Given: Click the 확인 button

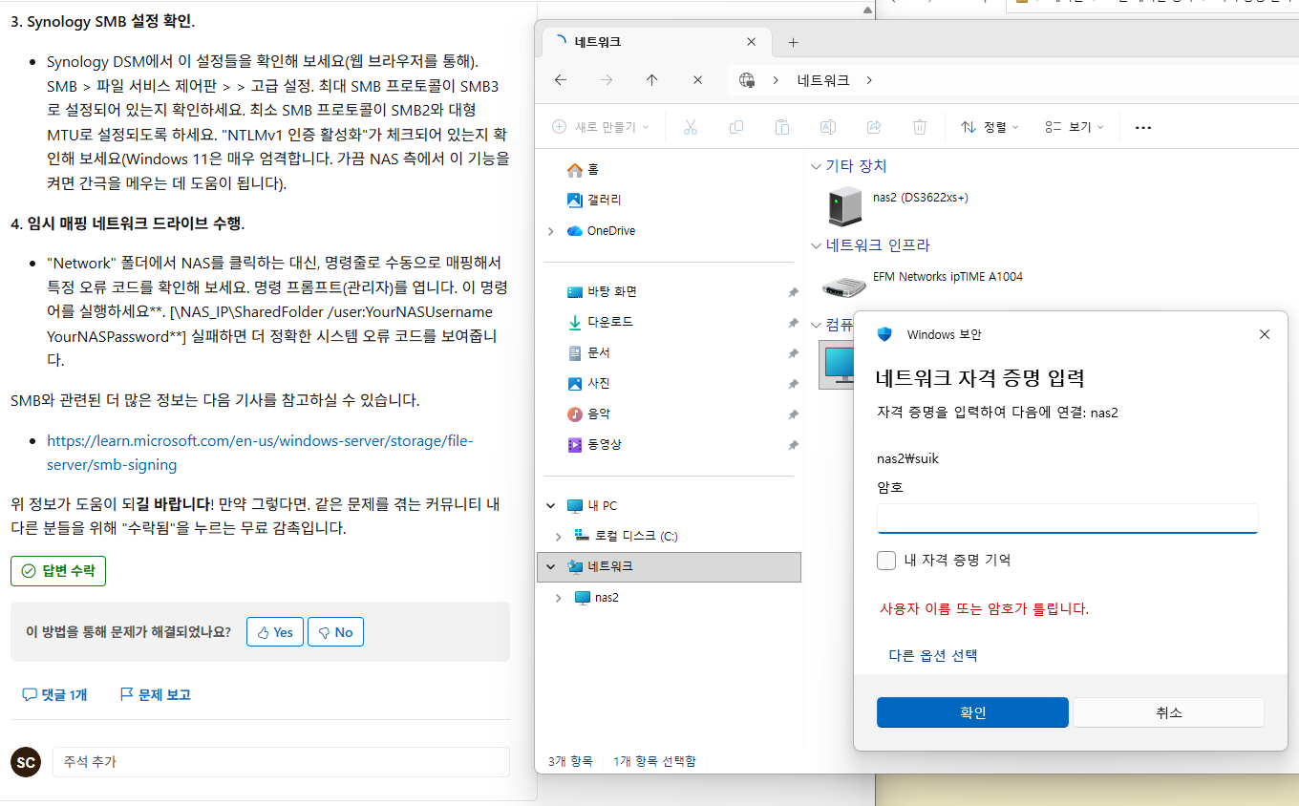Looking at the screenshot, I should pyautogui.click(x=972, y=712).
